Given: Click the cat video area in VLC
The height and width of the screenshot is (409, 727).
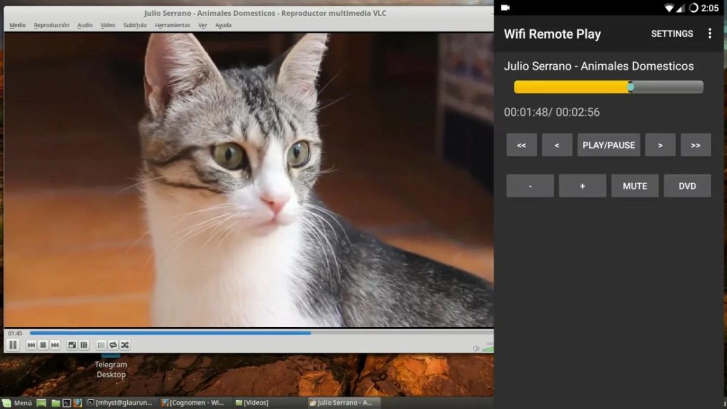Looking at the screenshot, I should tap(248, 180).
